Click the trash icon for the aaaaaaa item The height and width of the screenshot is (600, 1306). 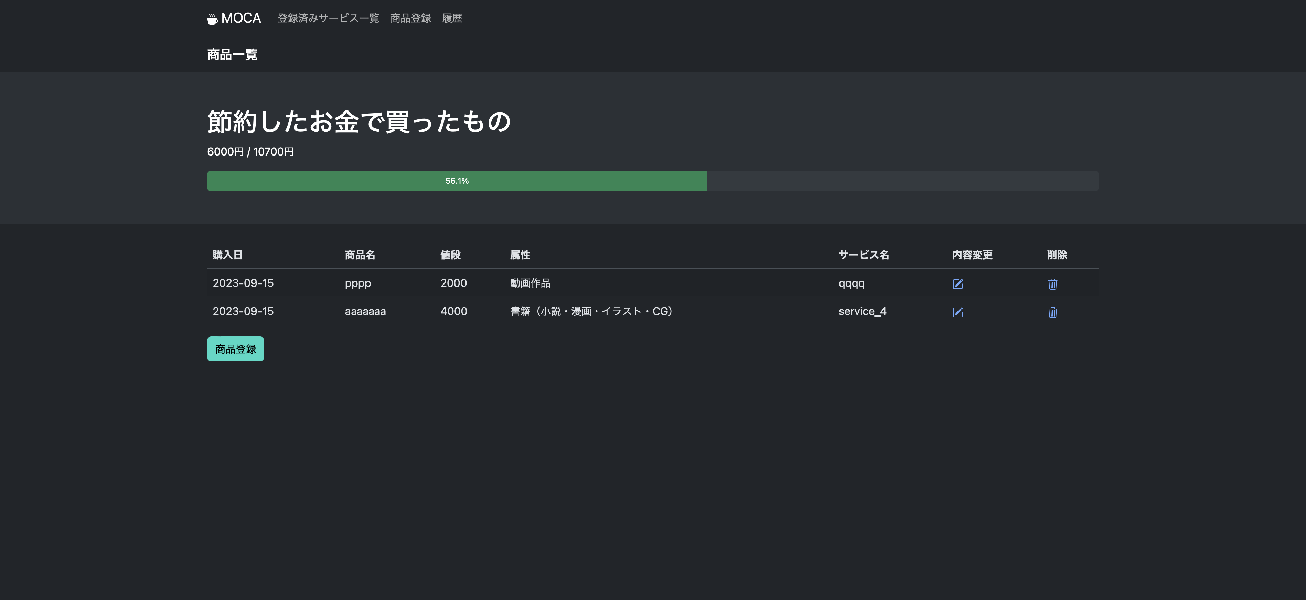tap(1052, 312)
